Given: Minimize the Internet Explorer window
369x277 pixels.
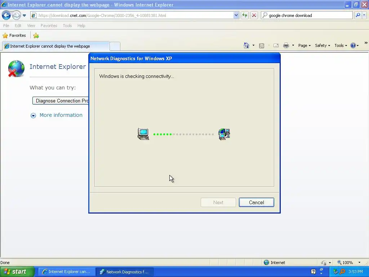Looking at the screenshot, I should pos(347,4).
